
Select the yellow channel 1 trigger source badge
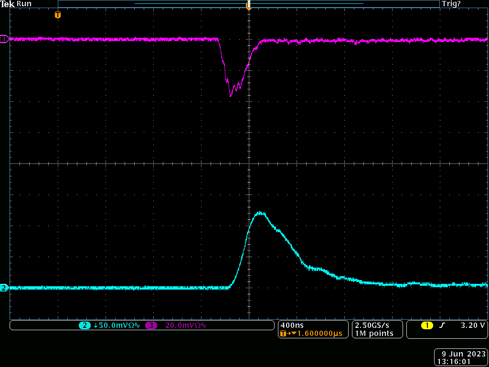427,325
